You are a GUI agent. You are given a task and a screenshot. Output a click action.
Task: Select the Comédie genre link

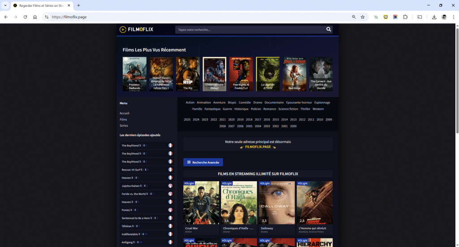[245, 102]
